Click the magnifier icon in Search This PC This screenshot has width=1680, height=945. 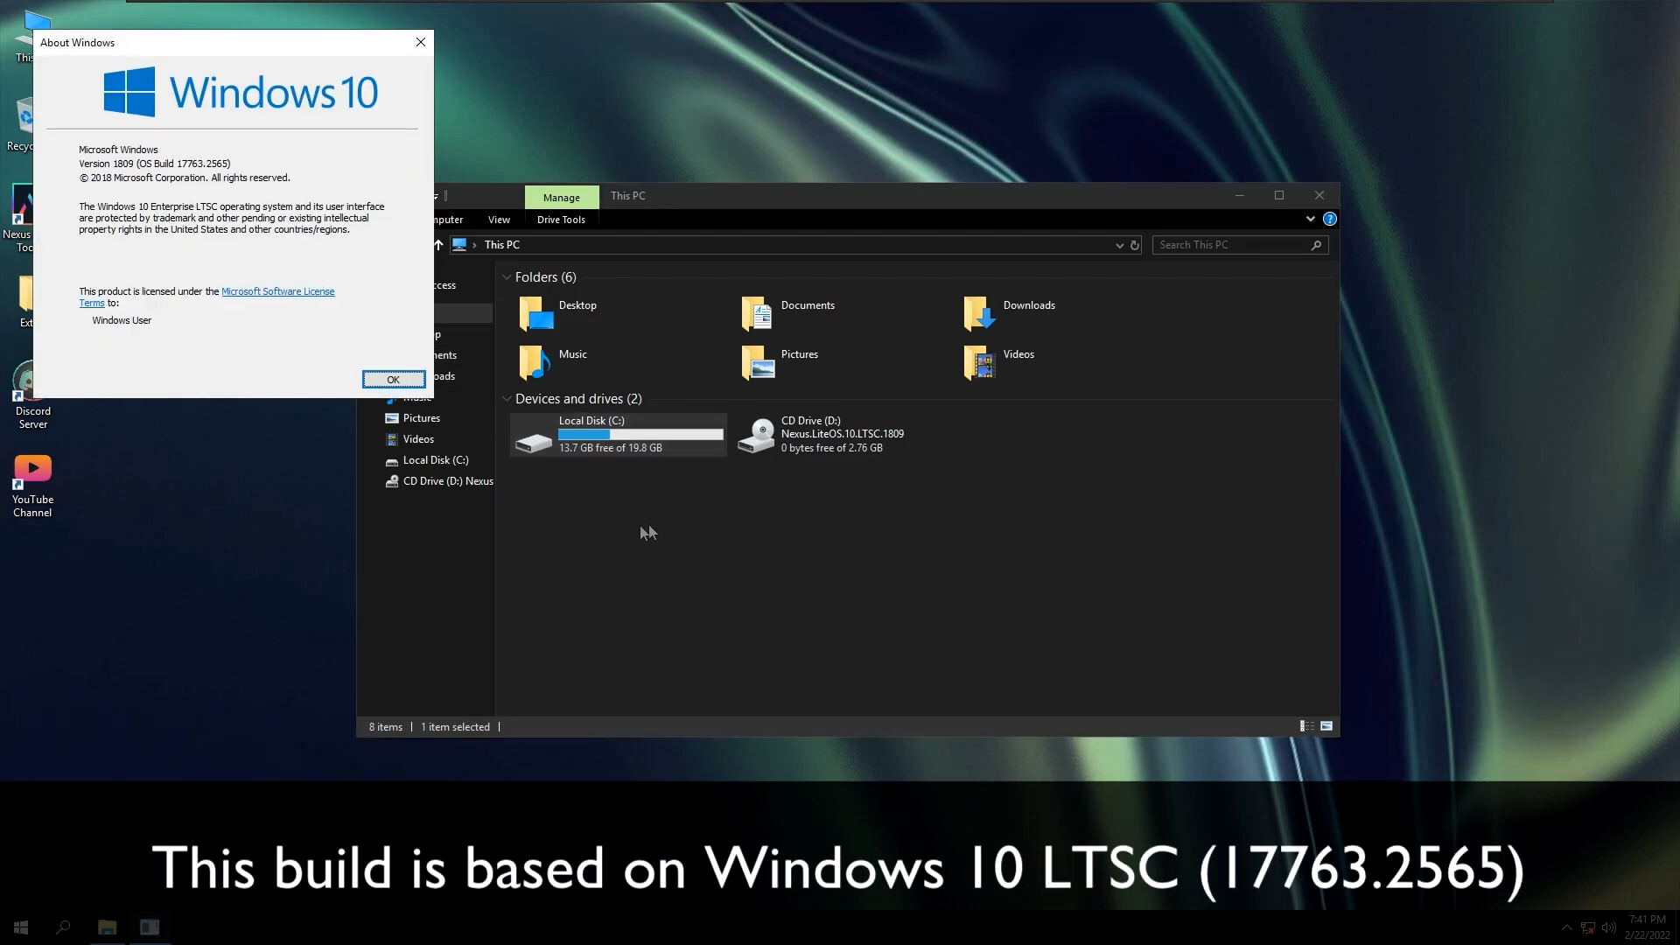[x=1316, y=245]
